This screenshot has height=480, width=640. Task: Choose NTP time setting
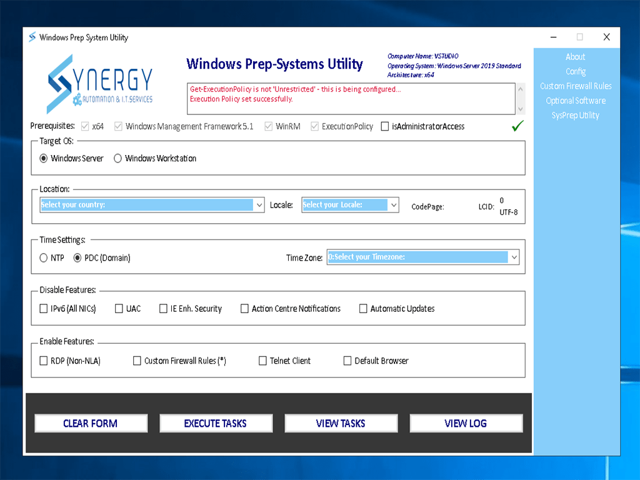coord(43,258)
